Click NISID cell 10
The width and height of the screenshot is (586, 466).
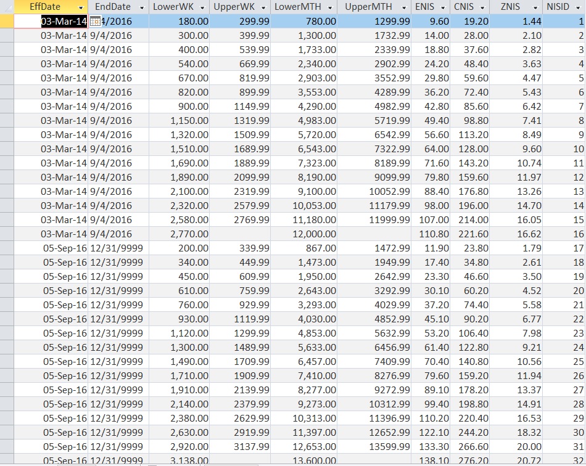coord(564,149)
